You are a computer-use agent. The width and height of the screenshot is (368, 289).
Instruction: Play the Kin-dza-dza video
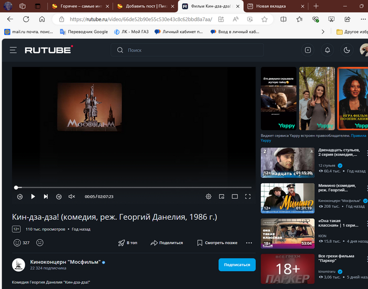33,197
